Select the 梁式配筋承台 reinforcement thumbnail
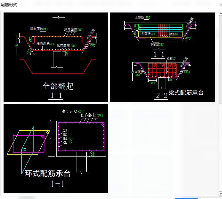The height and width of the screenshot is (199, 222). point(162,57)
